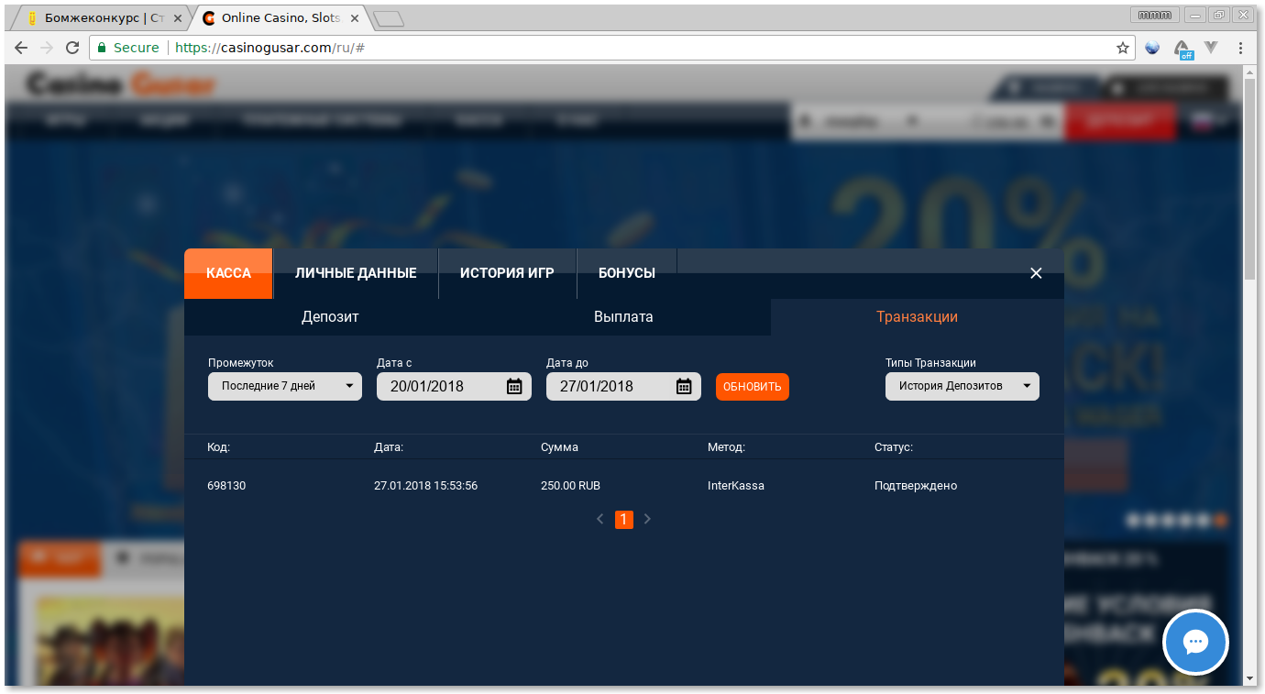Viewport: 1265px width, 694px height.
Task: Bookmark the page with the star icon
Action: [x=1122, y=47]
